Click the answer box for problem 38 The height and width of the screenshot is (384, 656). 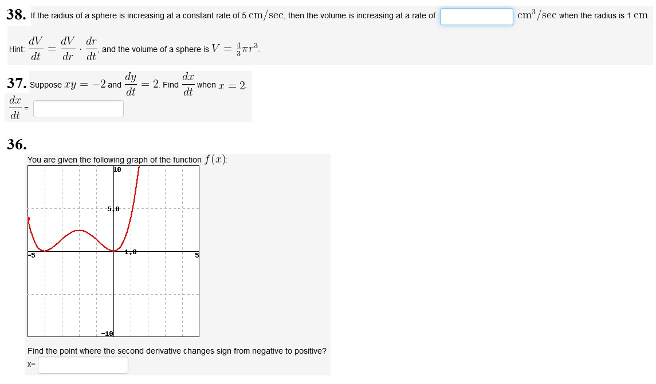click(x=476, y=17)
